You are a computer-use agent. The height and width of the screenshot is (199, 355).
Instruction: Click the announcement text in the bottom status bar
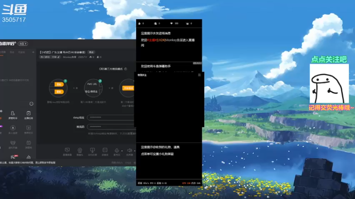click(x=28, y=162)
